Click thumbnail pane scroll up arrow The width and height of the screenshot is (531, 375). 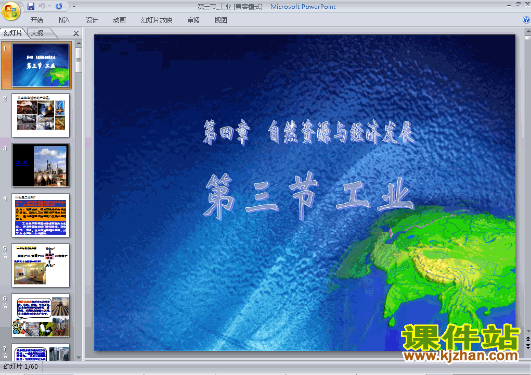click(x=79, y=43)
